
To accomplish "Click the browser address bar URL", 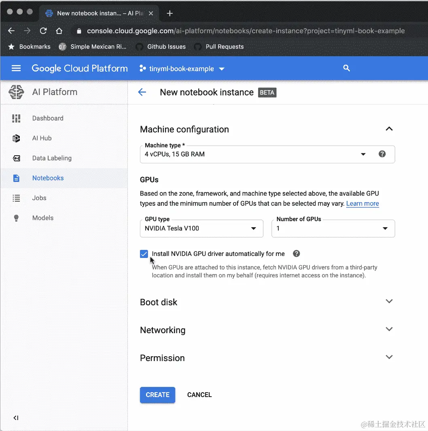I will [246, 31].
